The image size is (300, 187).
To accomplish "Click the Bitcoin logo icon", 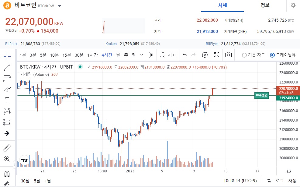I will [x=7, y=5].
